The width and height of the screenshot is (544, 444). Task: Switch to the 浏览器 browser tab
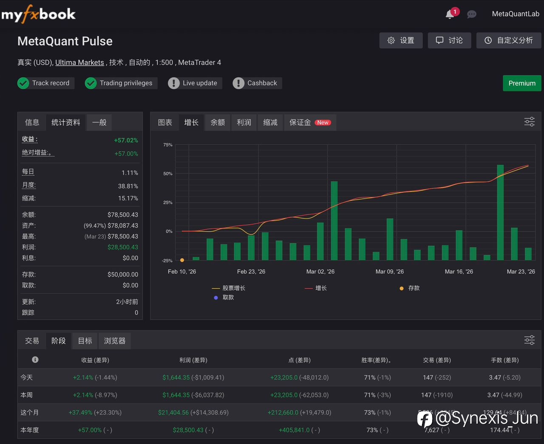[x=115, y=340]
